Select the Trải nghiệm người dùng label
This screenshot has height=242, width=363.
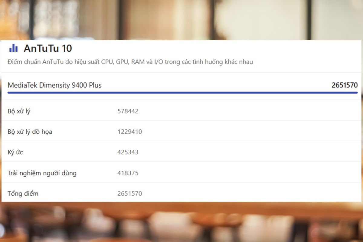(42, 173)
